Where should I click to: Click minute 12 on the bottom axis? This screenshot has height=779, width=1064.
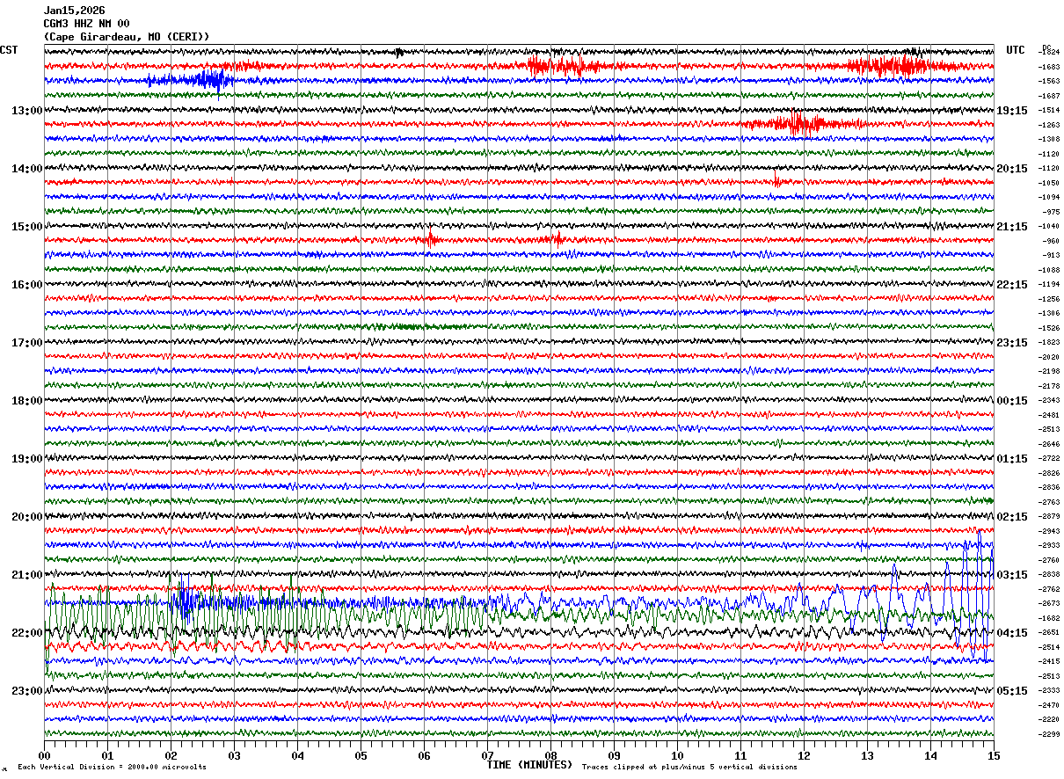coord(804,755)
